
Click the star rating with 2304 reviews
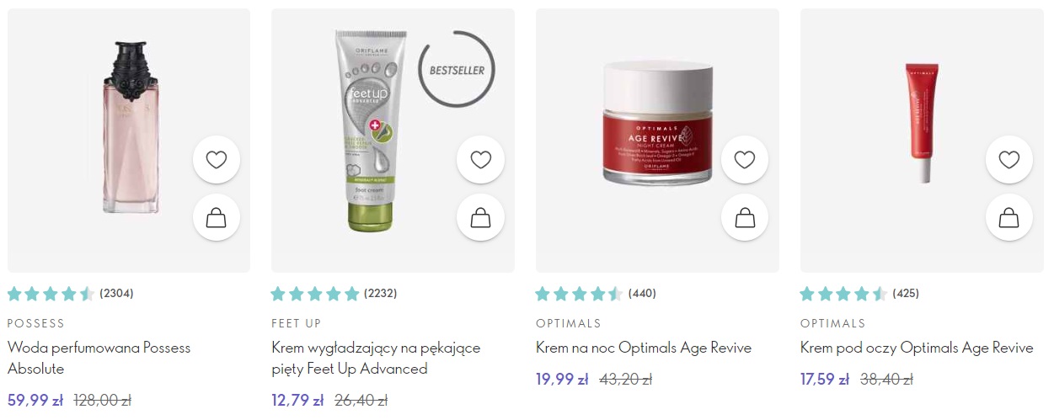(51, 294)
